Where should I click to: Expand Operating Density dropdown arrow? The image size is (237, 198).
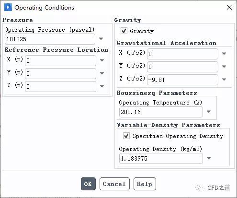point(209,158)
